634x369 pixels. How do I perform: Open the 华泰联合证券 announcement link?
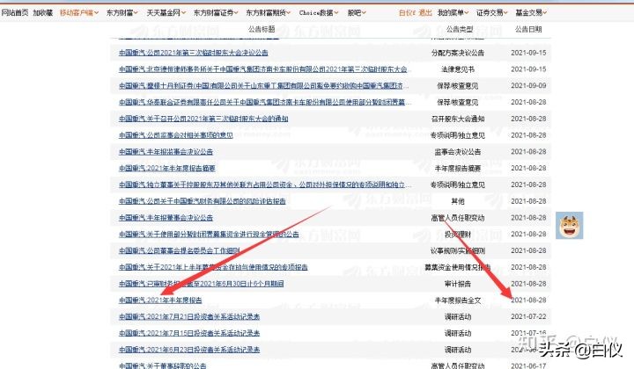(265, 103)
